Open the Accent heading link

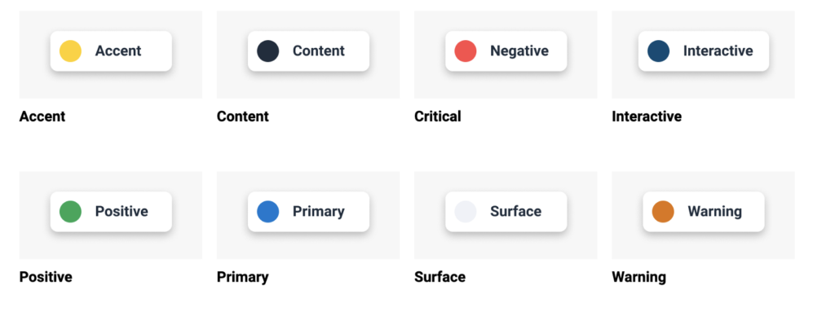click(42, 116)
